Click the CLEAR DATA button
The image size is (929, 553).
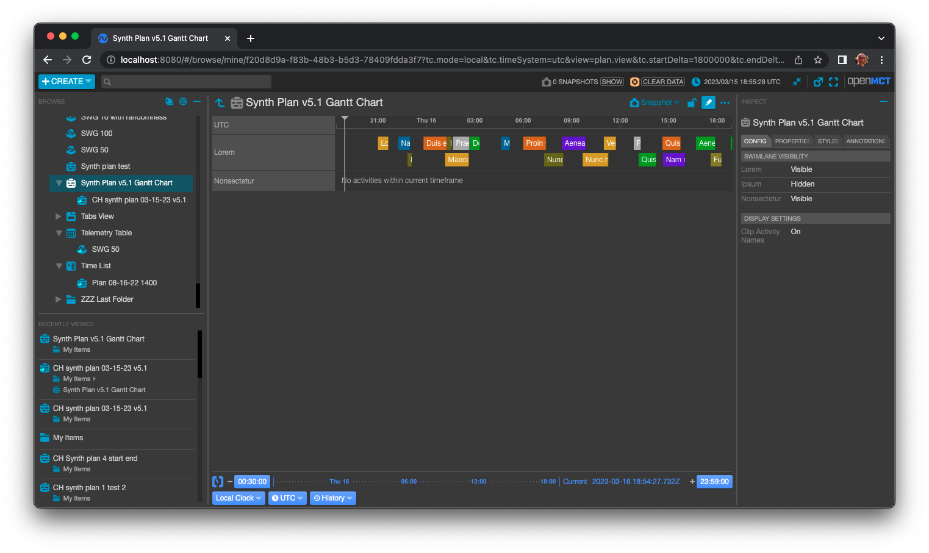coord(663,82)
